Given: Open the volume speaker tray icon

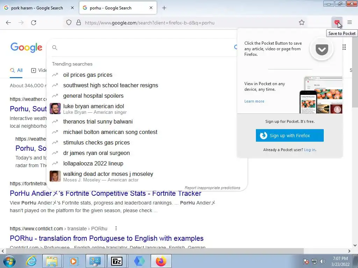Looking at the screenshot, I should click(x=323, y=261).
